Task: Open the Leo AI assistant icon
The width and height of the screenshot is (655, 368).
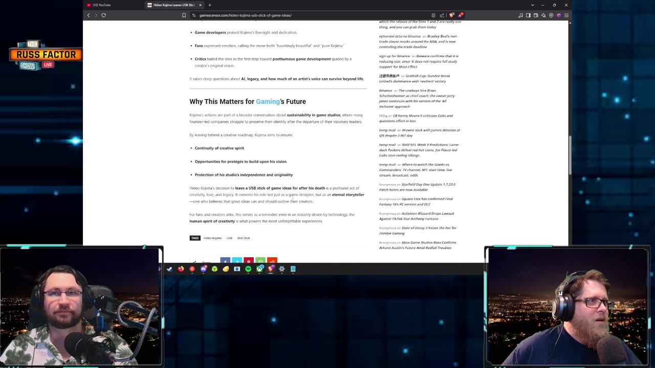Action: (543, 15)
